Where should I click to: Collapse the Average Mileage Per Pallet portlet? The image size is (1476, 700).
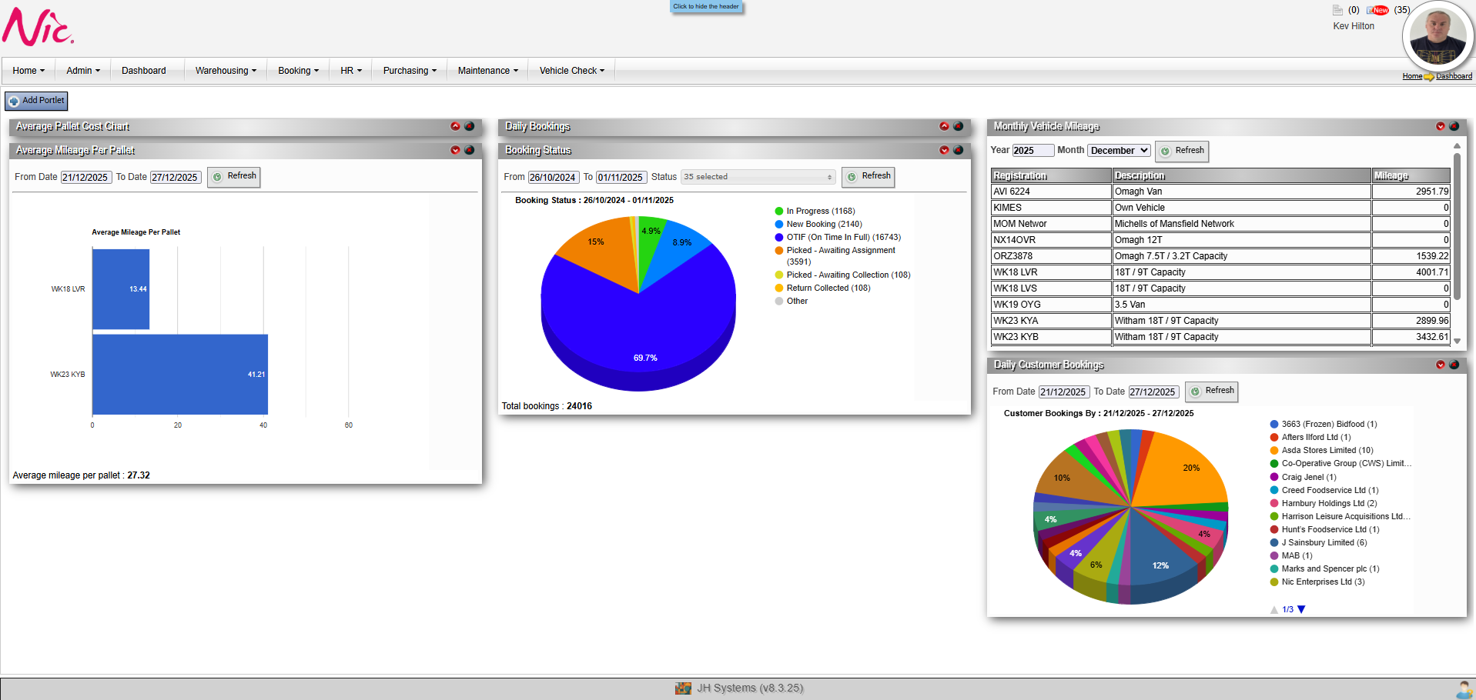point(455,150)
